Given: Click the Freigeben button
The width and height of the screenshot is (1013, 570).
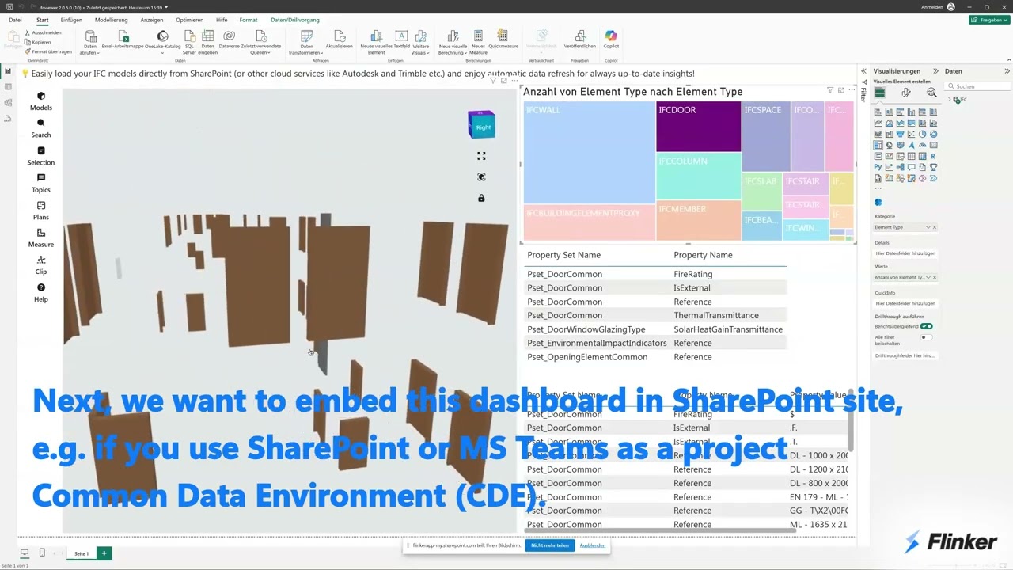Looking at the screenshot, I should [x=988, y=20].
